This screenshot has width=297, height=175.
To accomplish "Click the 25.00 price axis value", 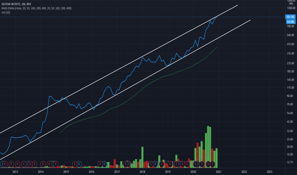I will click(x=290, y=139).
